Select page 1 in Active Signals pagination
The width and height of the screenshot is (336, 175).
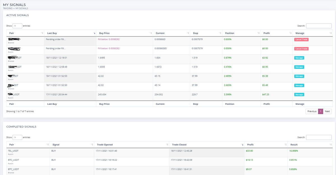(x=321, y=111)
